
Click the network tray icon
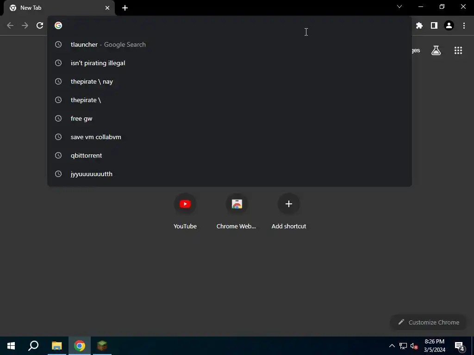click(403, 346)
